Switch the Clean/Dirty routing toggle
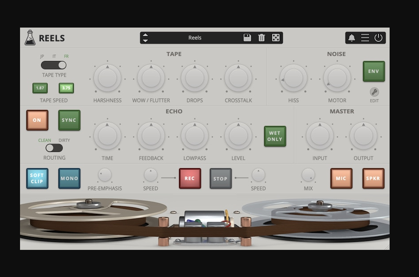This screenshot has width=419, height=277. point(54,148)
